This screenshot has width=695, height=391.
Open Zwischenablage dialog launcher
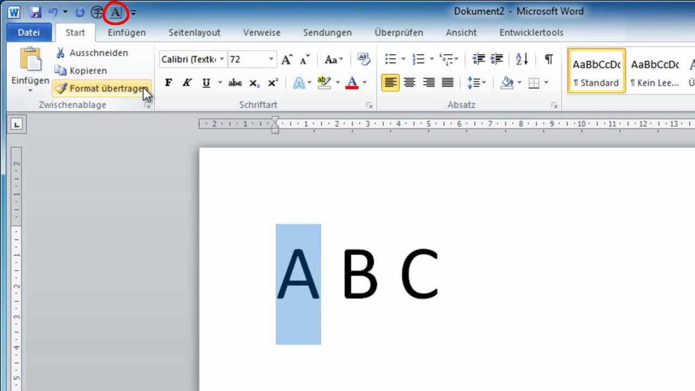click(x=147, y=106)
